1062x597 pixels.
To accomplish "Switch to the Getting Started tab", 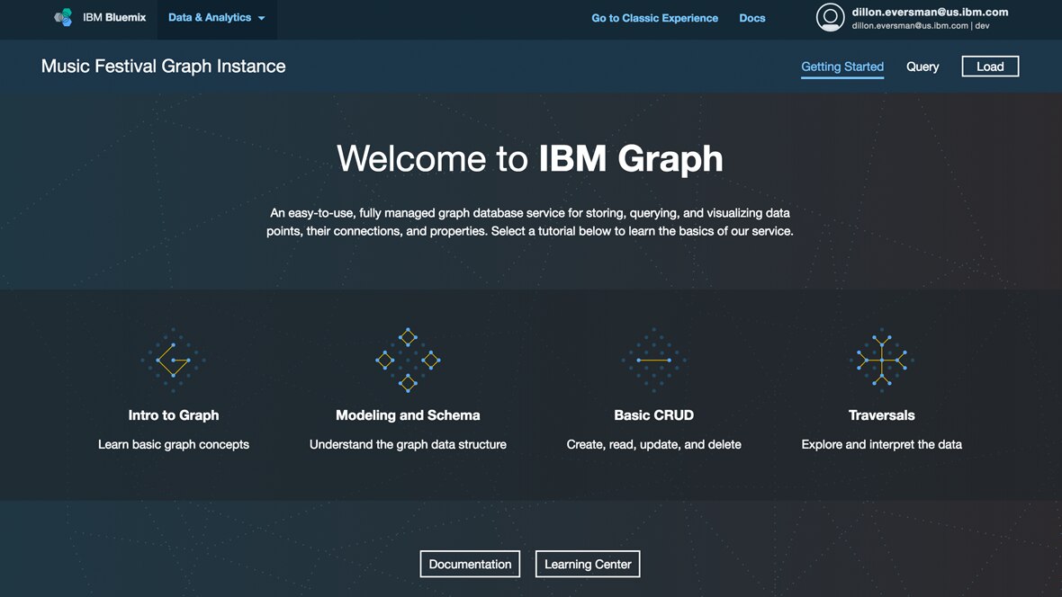I will coord(841,67).
